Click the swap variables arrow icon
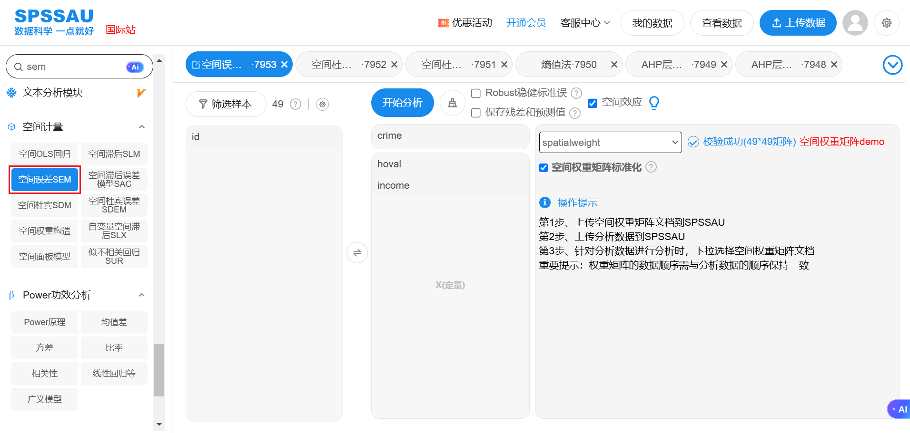Viewport: 910px width, 433px height. 357,252
